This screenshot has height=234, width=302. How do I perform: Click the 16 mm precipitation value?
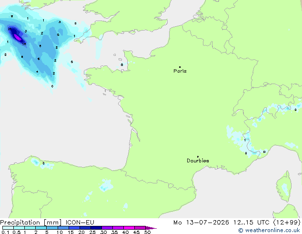tap(24, 44)
